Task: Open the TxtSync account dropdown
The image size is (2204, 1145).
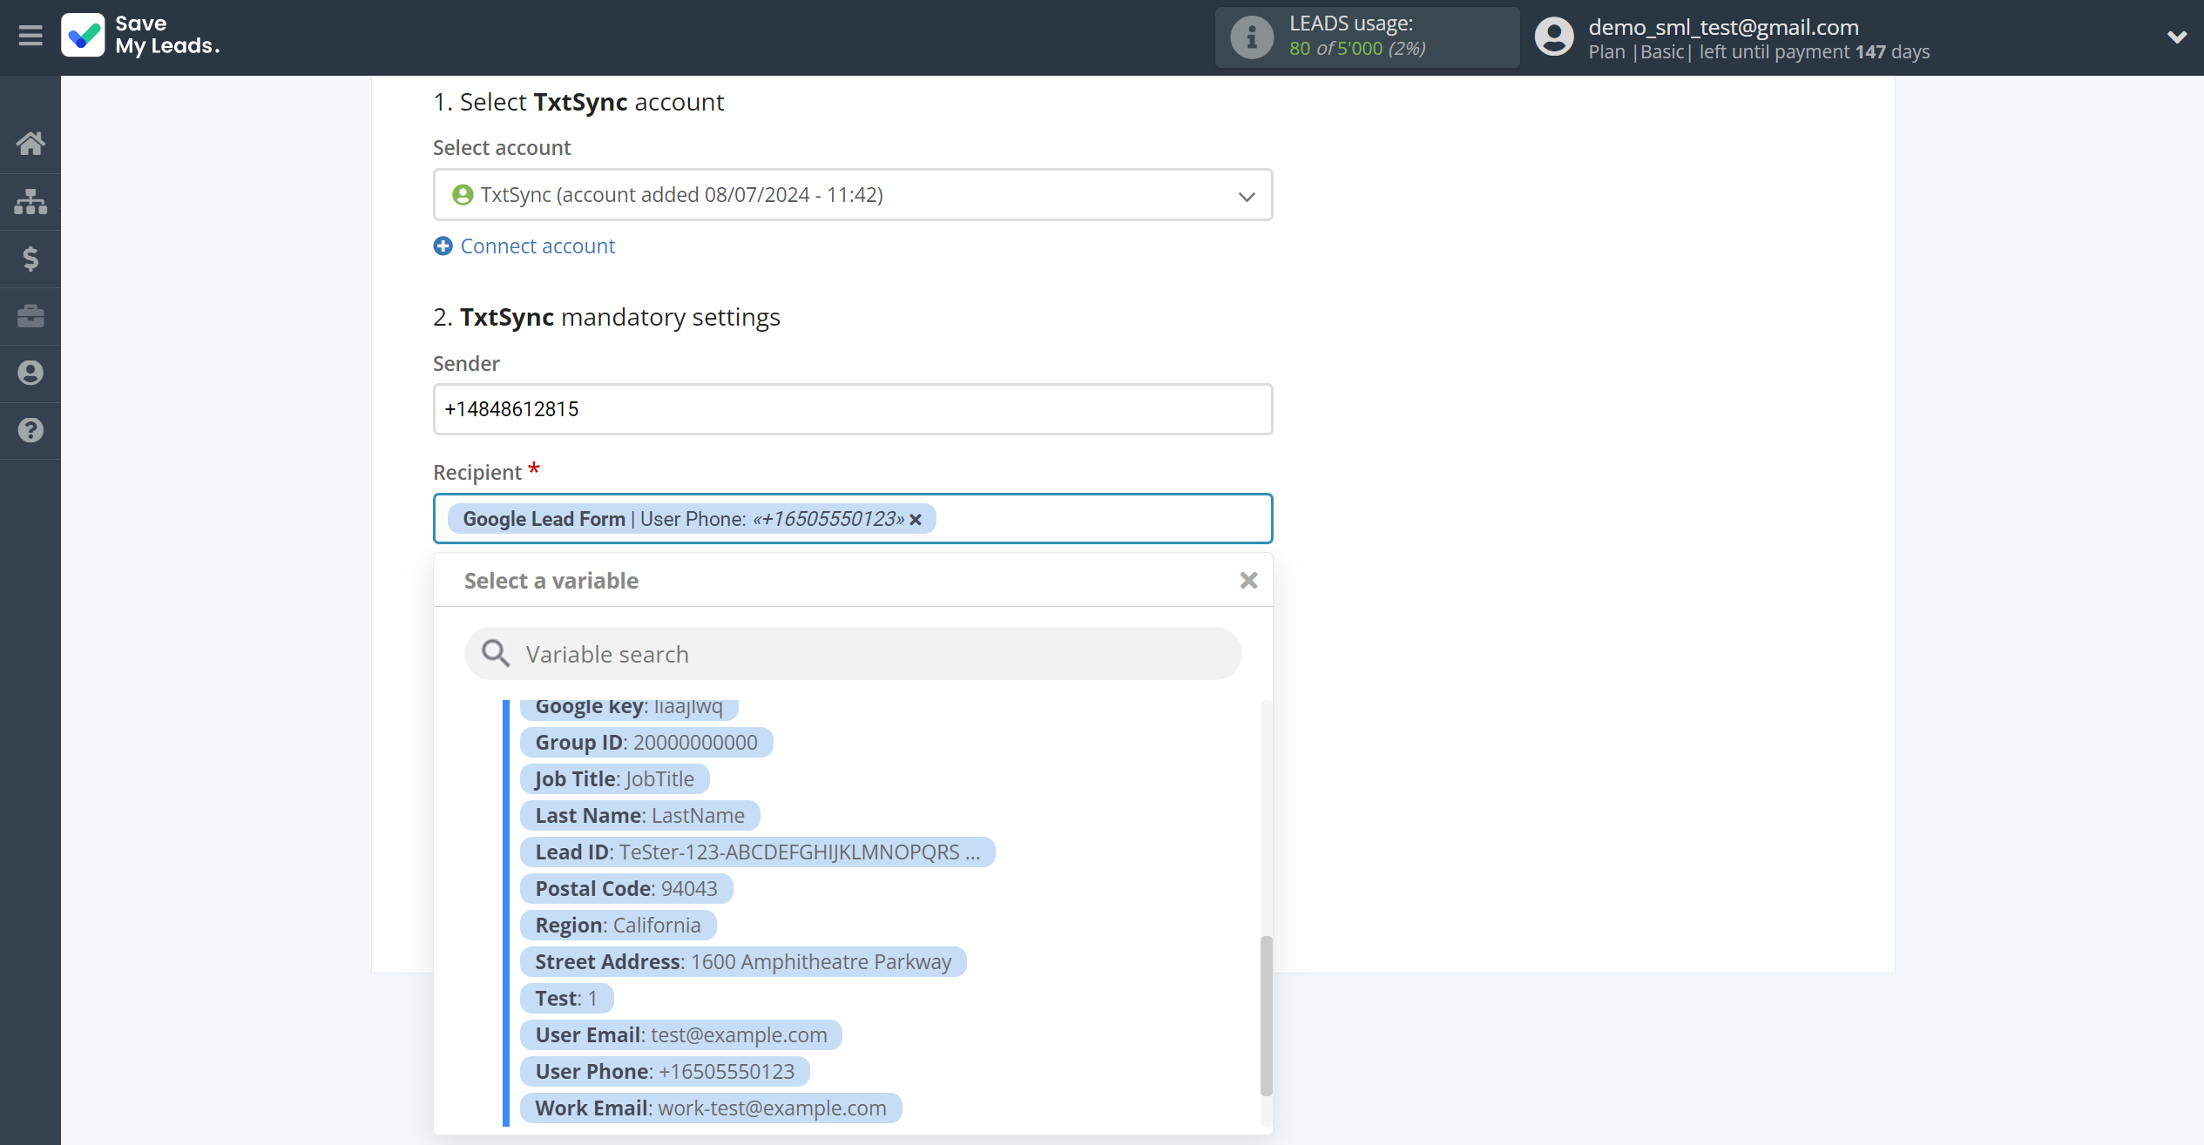Action: [x=853, y=195]
